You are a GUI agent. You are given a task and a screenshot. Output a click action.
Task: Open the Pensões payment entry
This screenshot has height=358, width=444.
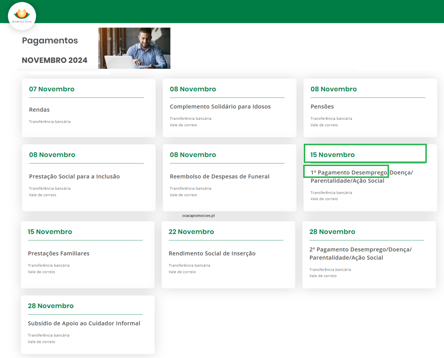[x=322, y=107]
